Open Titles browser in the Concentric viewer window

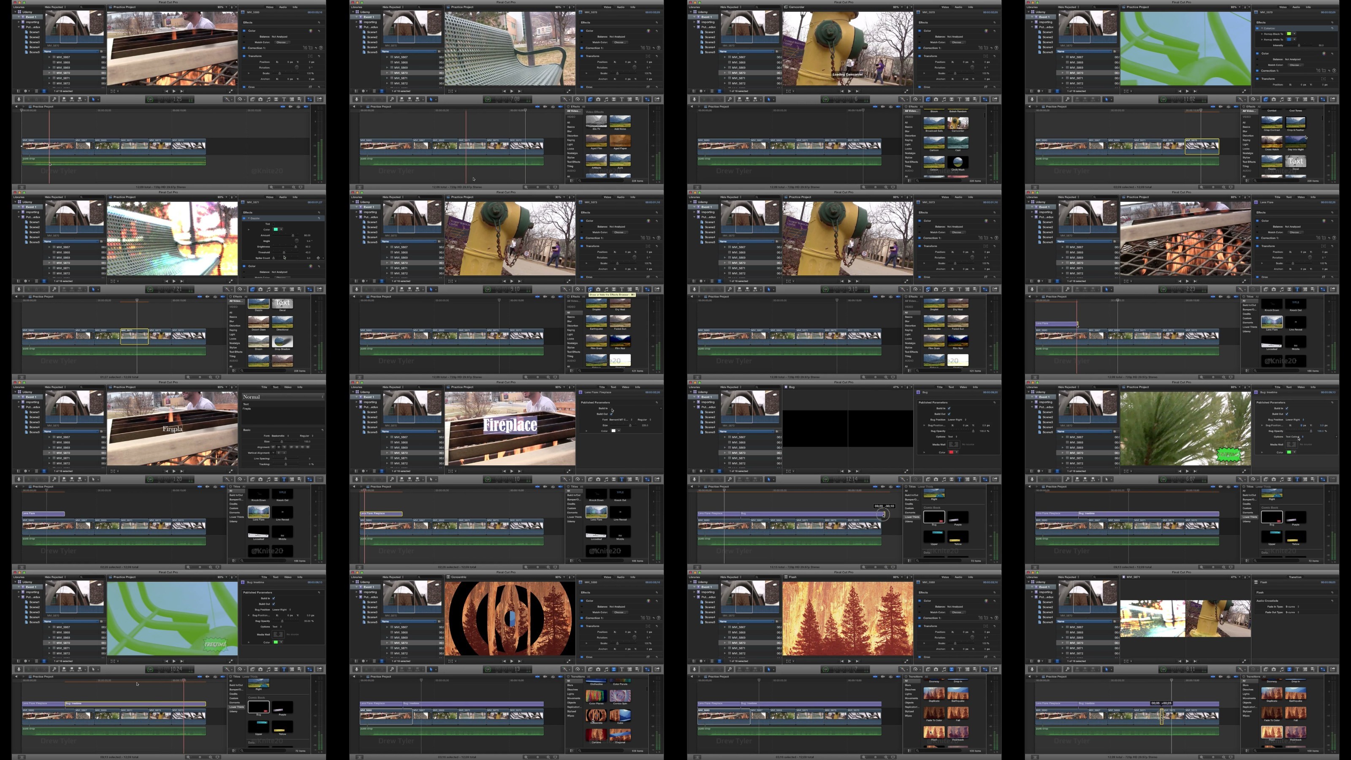point(621,669)
